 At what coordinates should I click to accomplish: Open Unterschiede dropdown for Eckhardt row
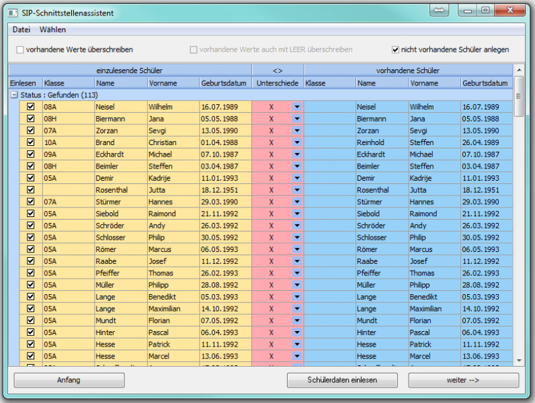click(297, 154)
